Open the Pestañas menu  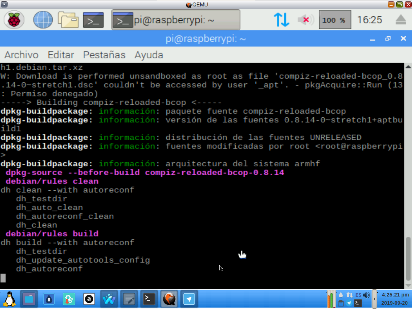pyautogui.click(x=104, y=55)
